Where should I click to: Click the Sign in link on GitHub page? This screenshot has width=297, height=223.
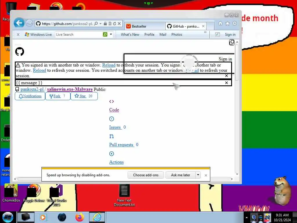(x=225, y=59)
